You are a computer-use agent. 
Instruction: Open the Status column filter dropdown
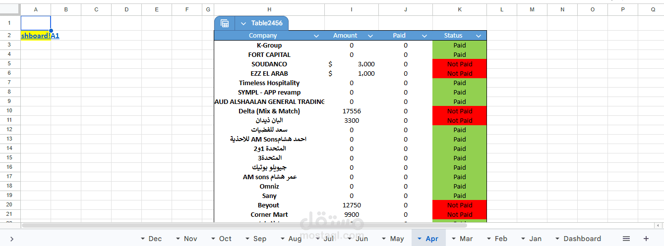click(x=479, y=36)
